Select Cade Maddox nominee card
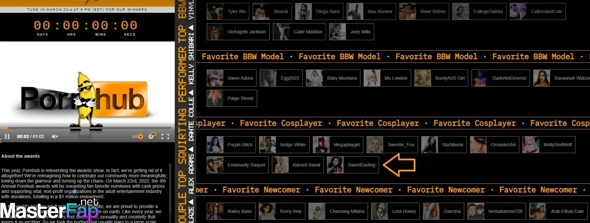This screenshot has height=223, width=590. click(299, 32)
